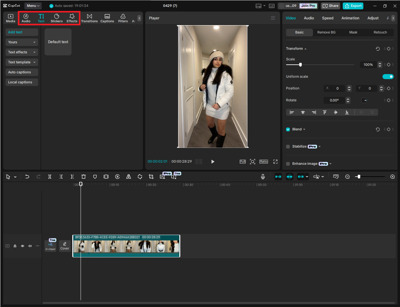This screenshot has height=307, width=400.
Task: Play the video in Player
Action: pyautogui.click(x=213, y=162)
